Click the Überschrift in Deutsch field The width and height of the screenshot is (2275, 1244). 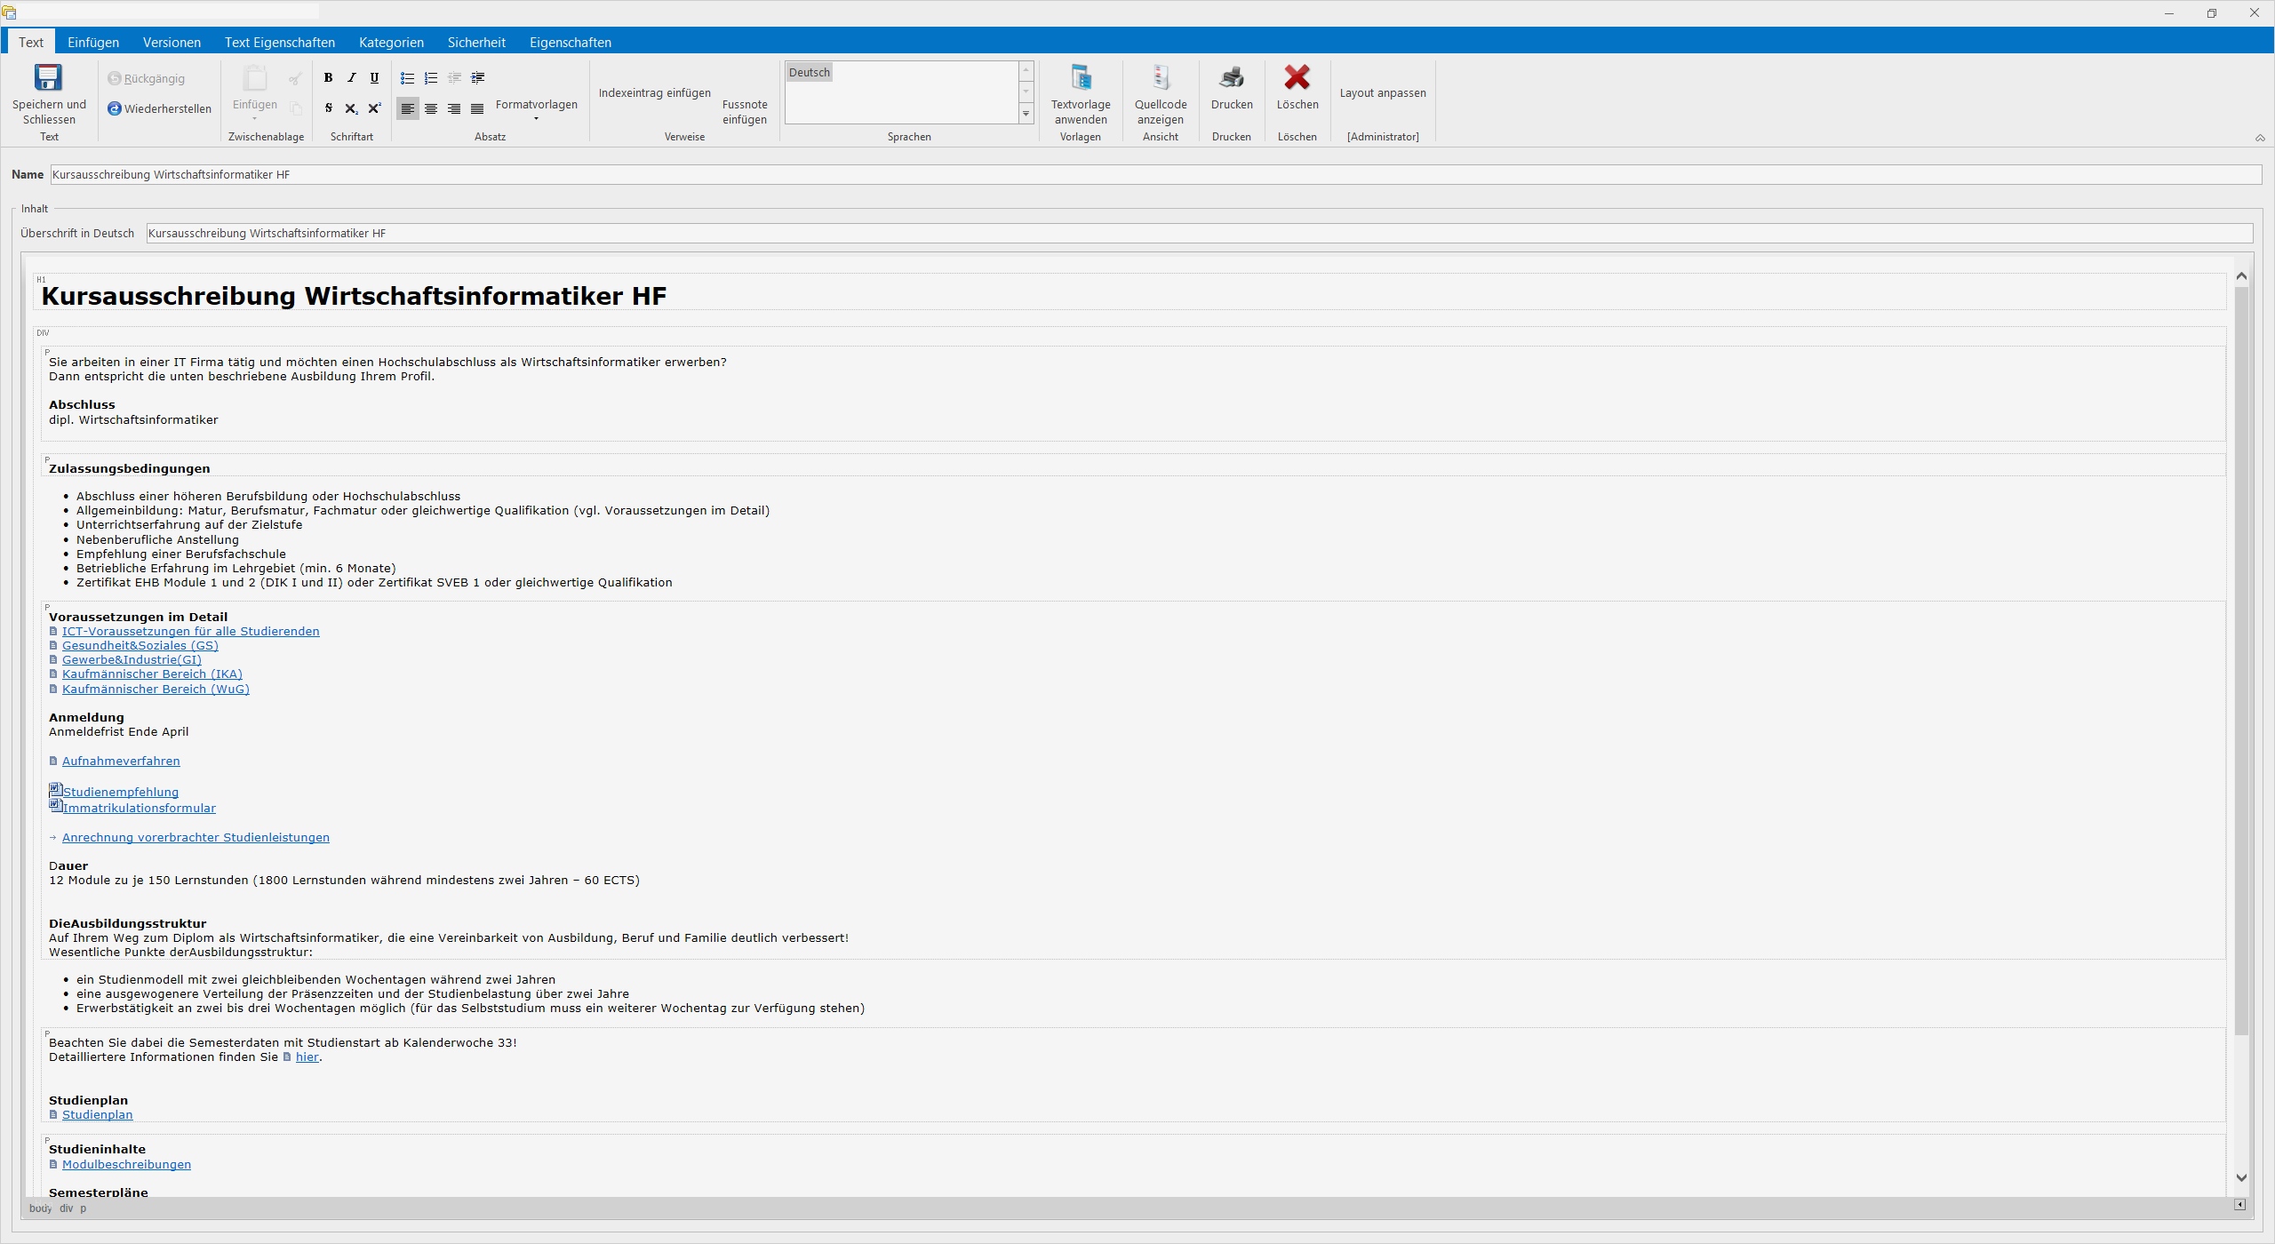pos(1199,233)
